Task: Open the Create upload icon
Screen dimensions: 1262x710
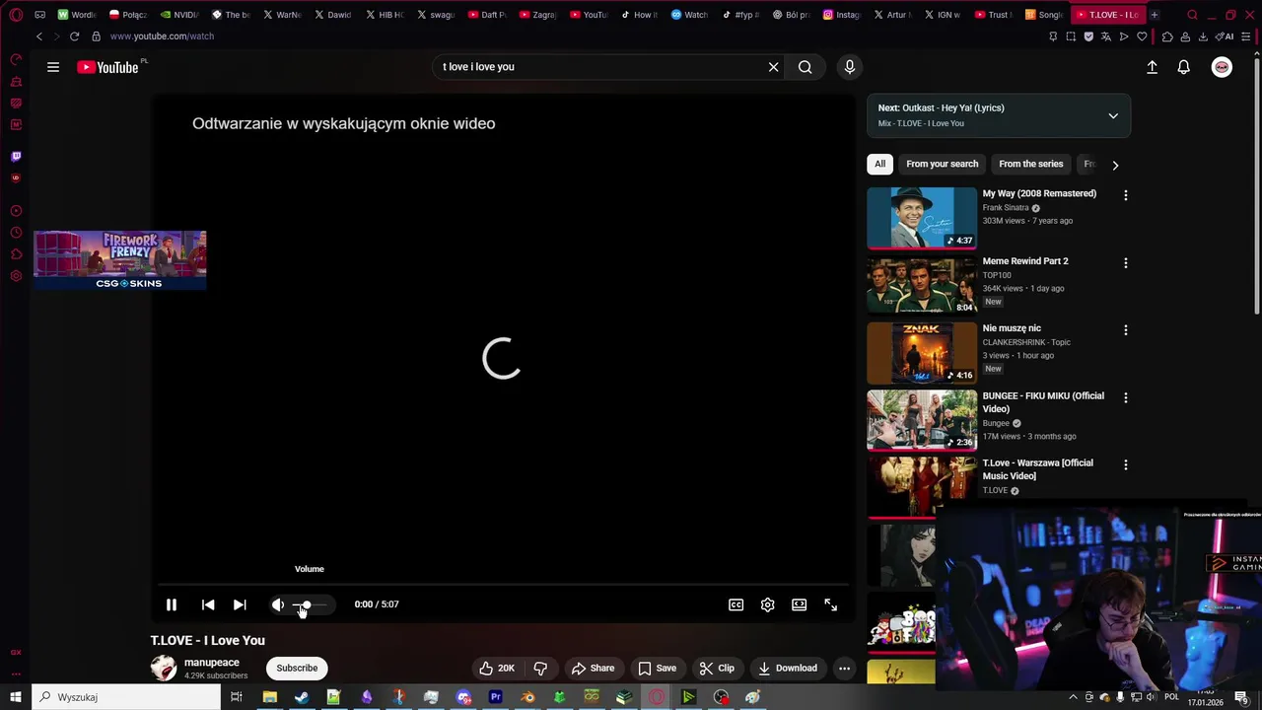Action: pyautogui.click(x=1152, y=67)
